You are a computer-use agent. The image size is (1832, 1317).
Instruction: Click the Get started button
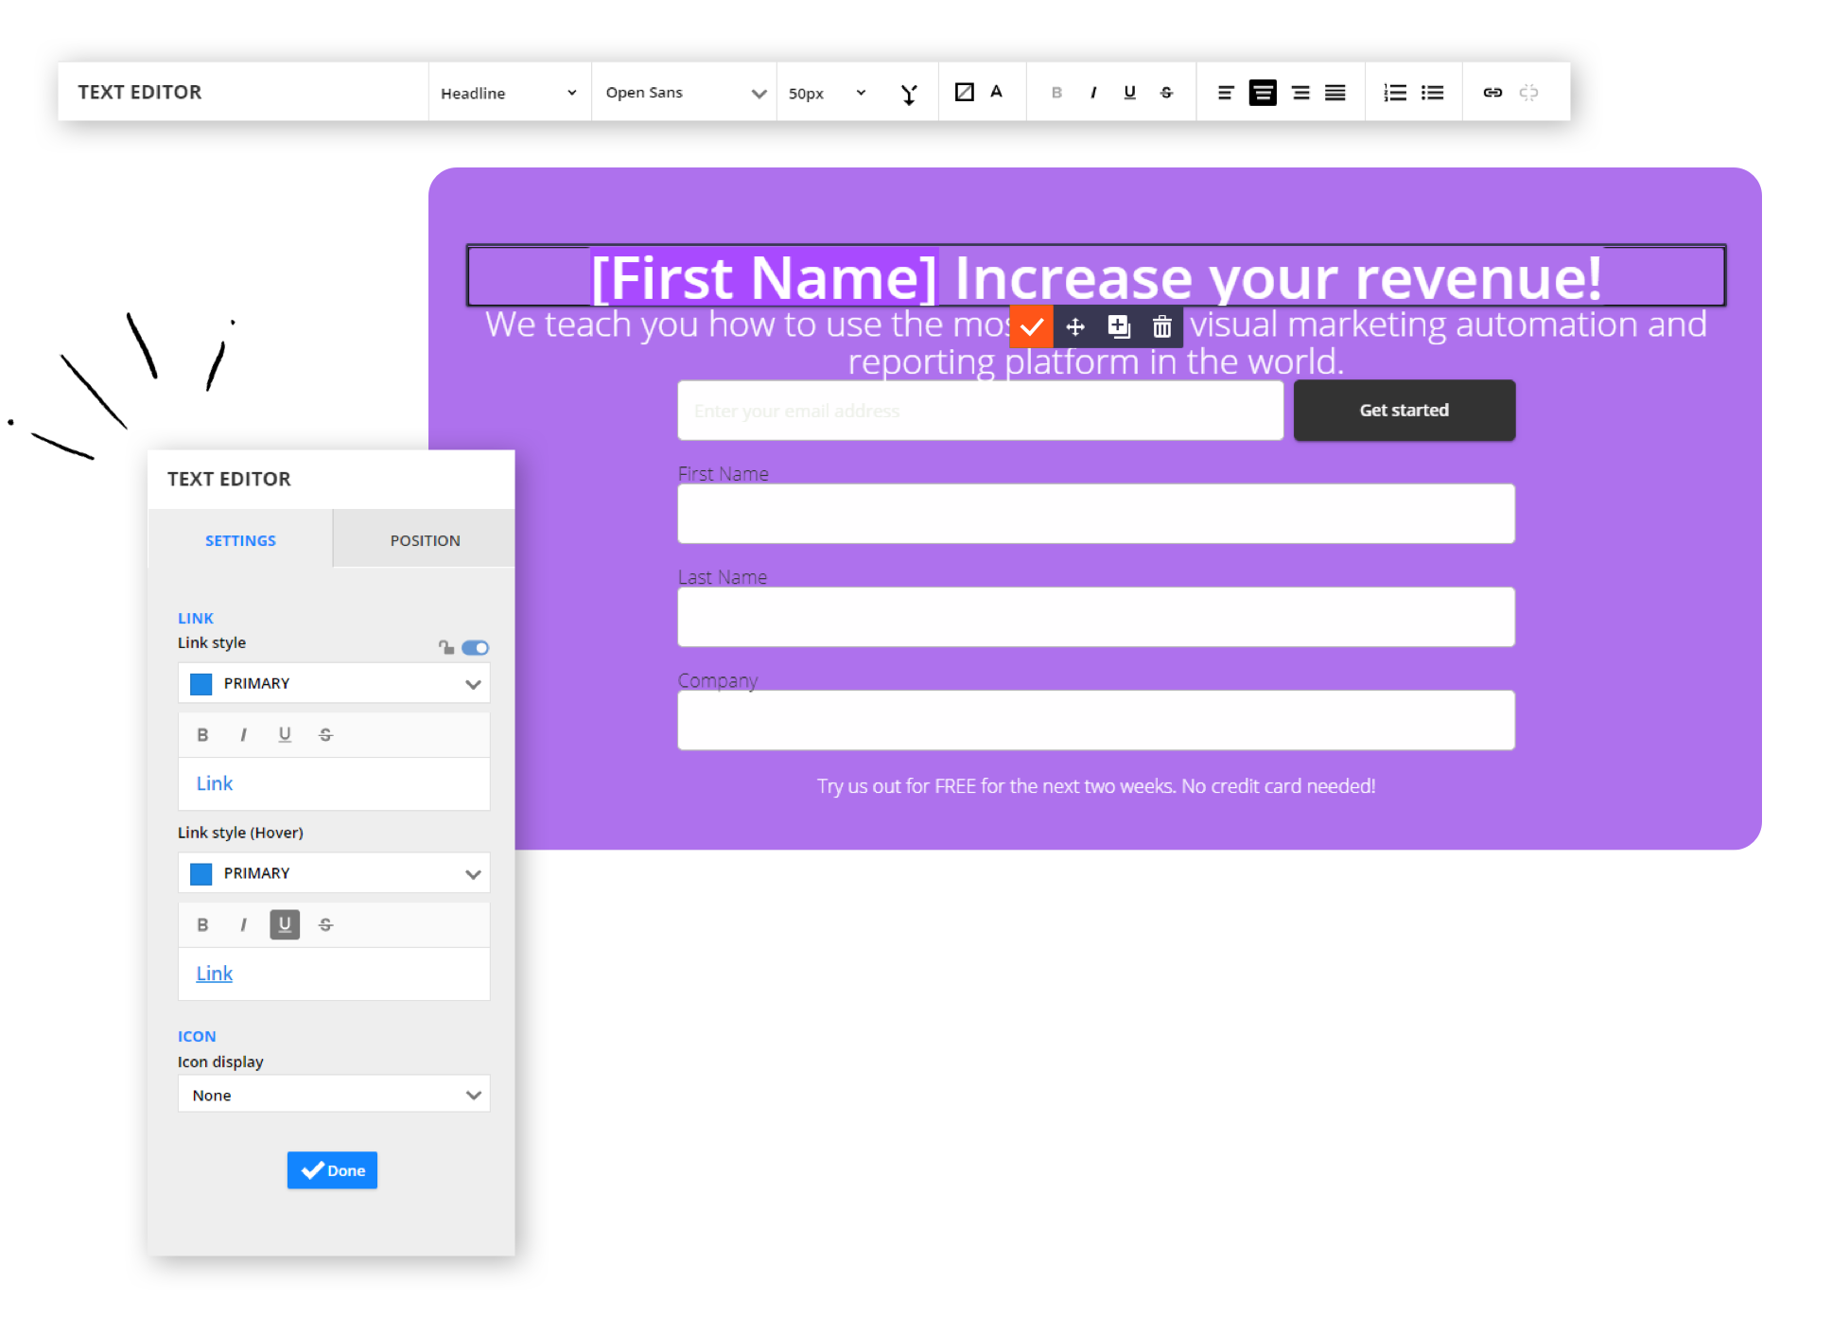pos(1404,410)
